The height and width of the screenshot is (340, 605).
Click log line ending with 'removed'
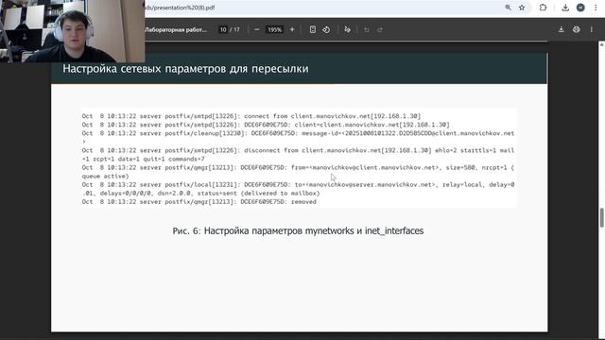199,202
